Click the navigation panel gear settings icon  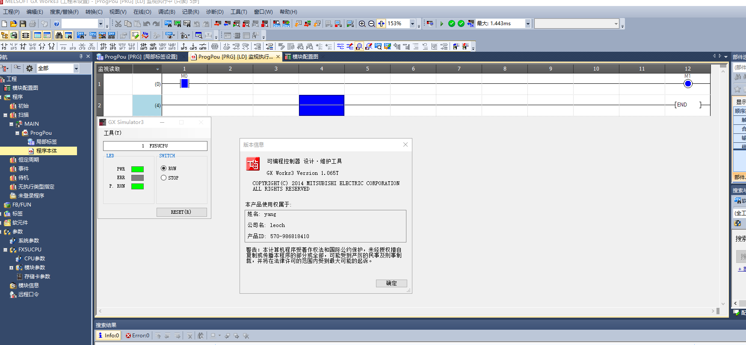point(30,68)
